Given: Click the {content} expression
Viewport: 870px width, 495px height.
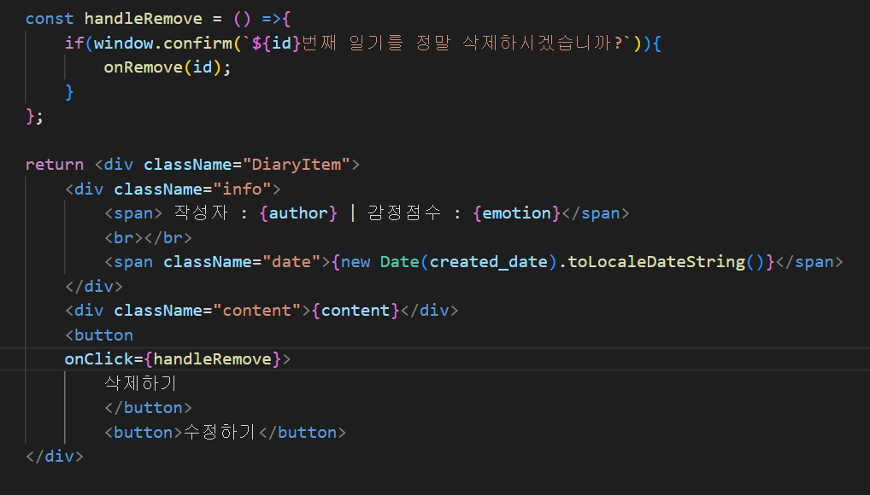Looking at the screenshot, I should click(x=356, y=311).
